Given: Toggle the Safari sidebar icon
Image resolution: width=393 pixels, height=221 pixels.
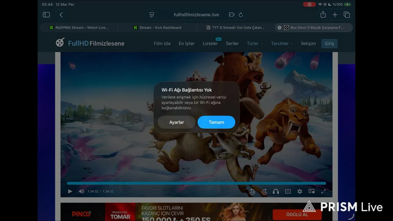Looking at the screenshot, I should 46,15.
